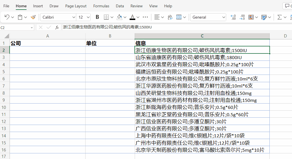This screenshot has width=292, height=159.
Task: Open the General number format dropdown
Action: pos(208,17)
